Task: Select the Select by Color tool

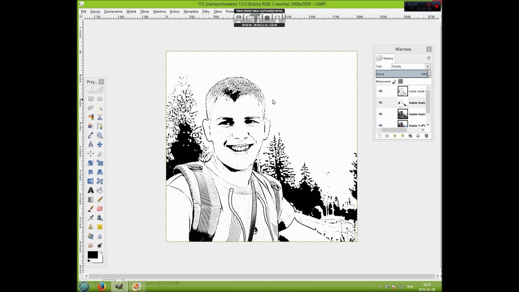Action: [91, 117]
